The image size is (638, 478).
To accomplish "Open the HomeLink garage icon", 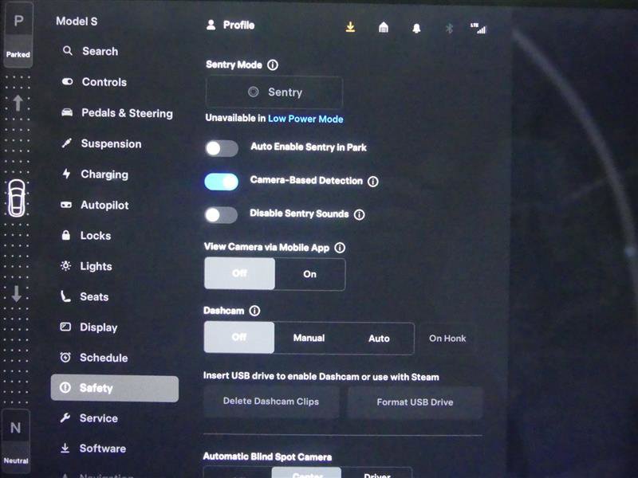I will point(384,27).
